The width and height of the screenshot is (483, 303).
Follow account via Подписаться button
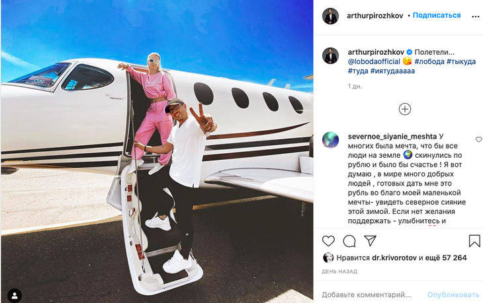point(437,15)
